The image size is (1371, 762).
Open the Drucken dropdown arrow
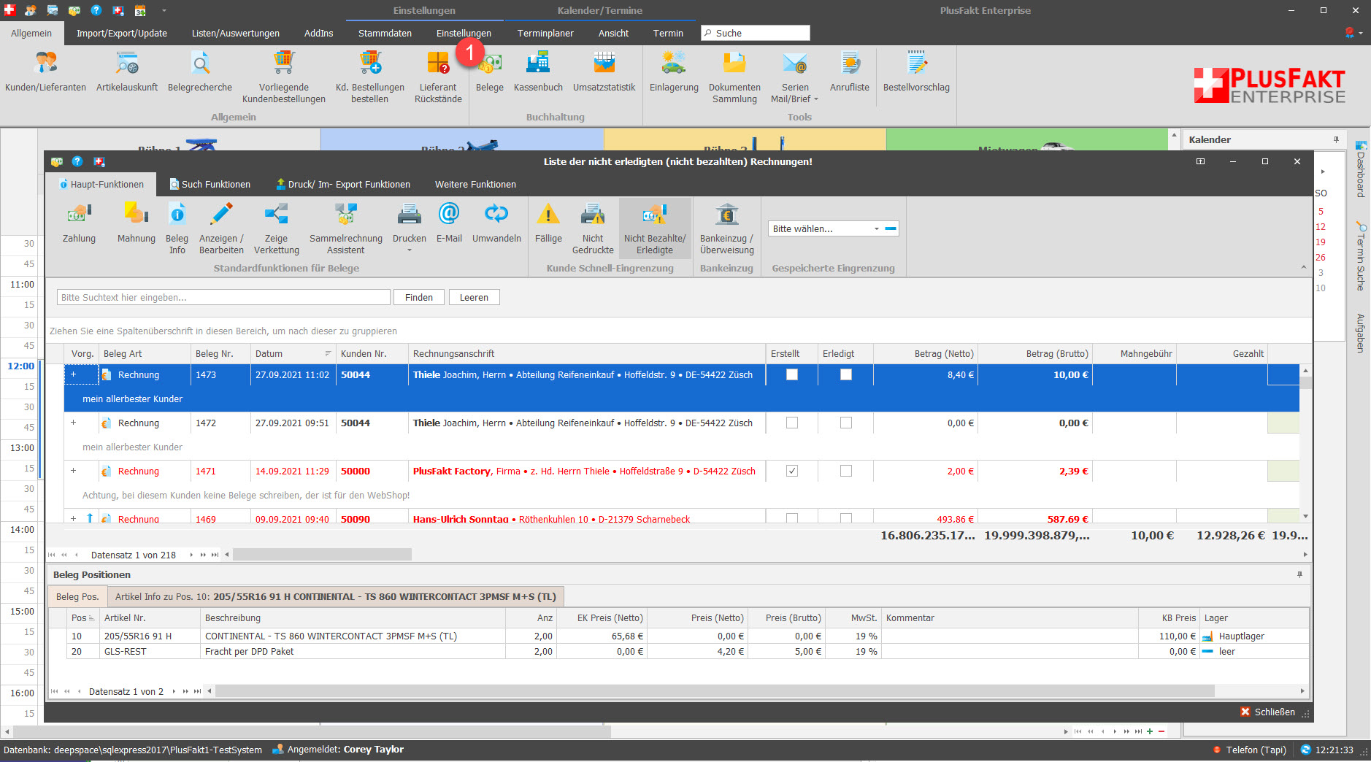click(x=410, y=250)
